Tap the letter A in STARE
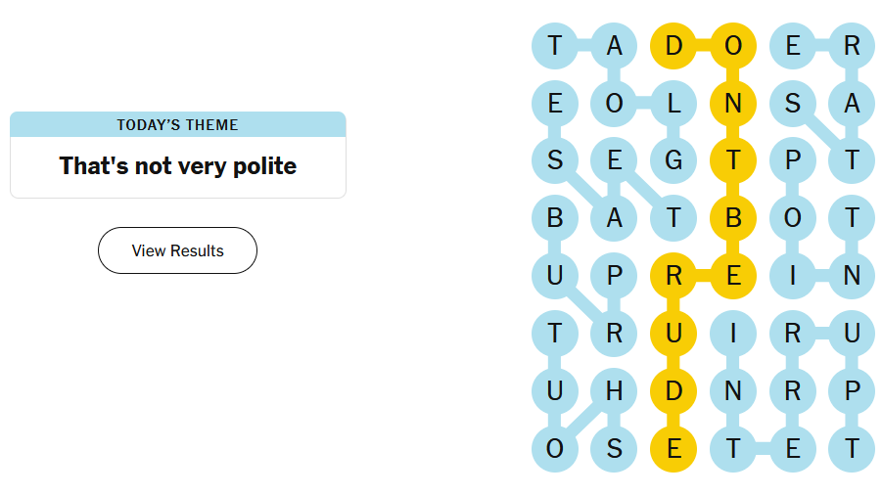This screenshot has height=496, width=882. pyautogui.click(x=852, y=103)
